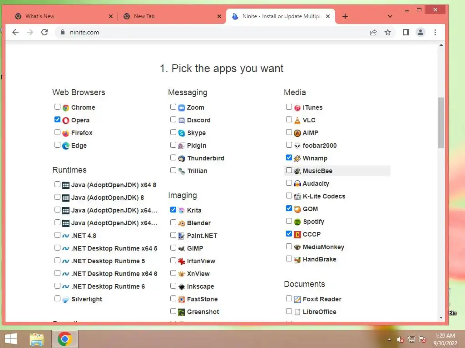Open the tab search dropdown arrow
Image resolution: width=465 pixels, height=348 pixels.
point(390,16)
